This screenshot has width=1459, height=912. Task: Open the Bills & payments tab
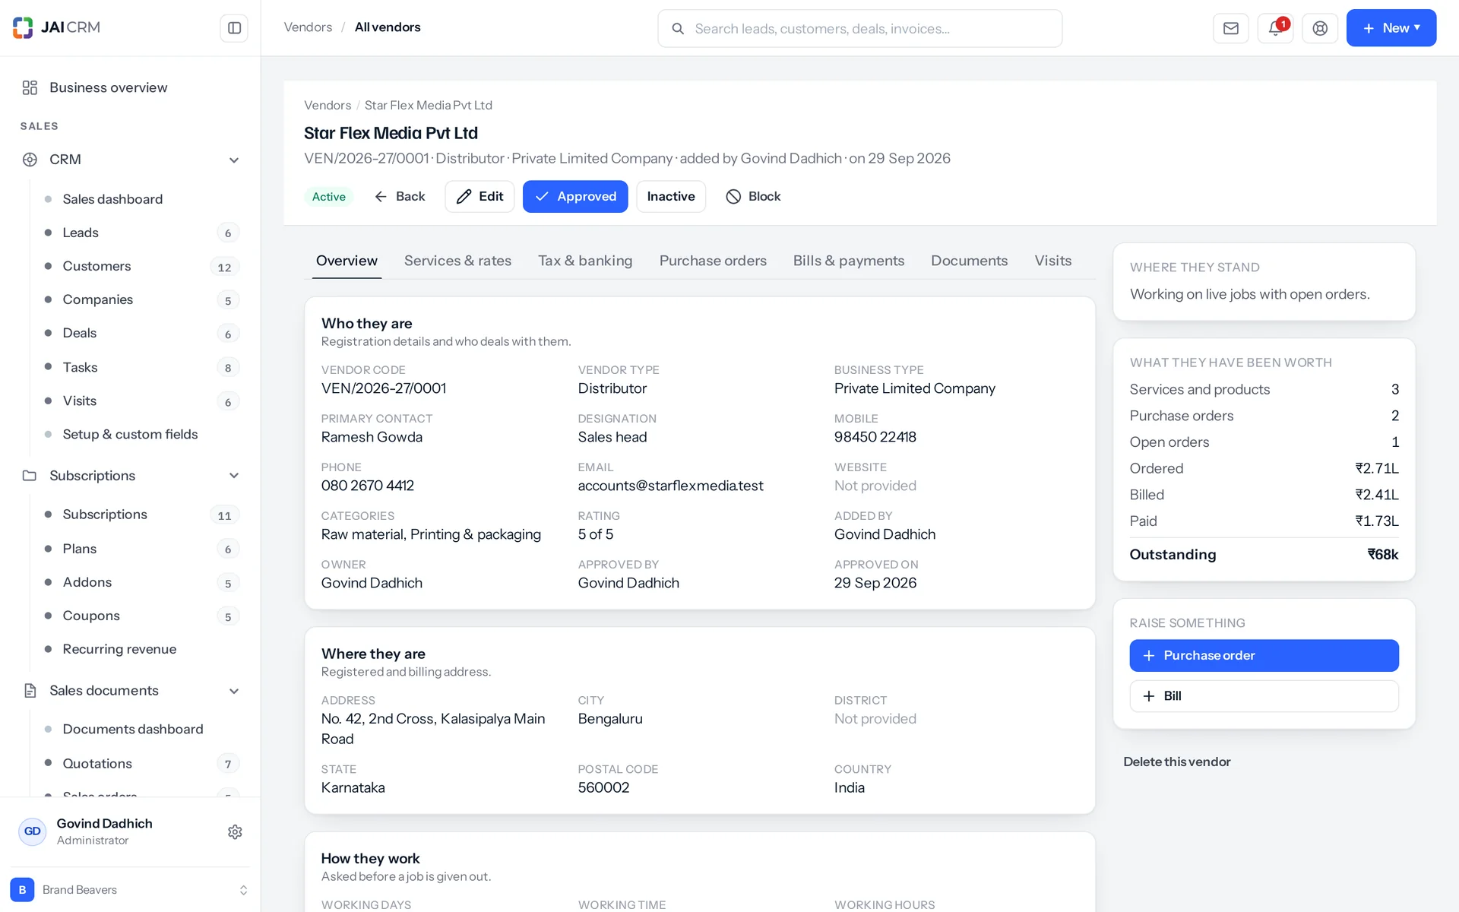(x=849, y=261)
